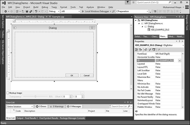Viewport: 190px width, 125px height.
Task: Open the x86 platform dropdown
Action: point(79,11)
